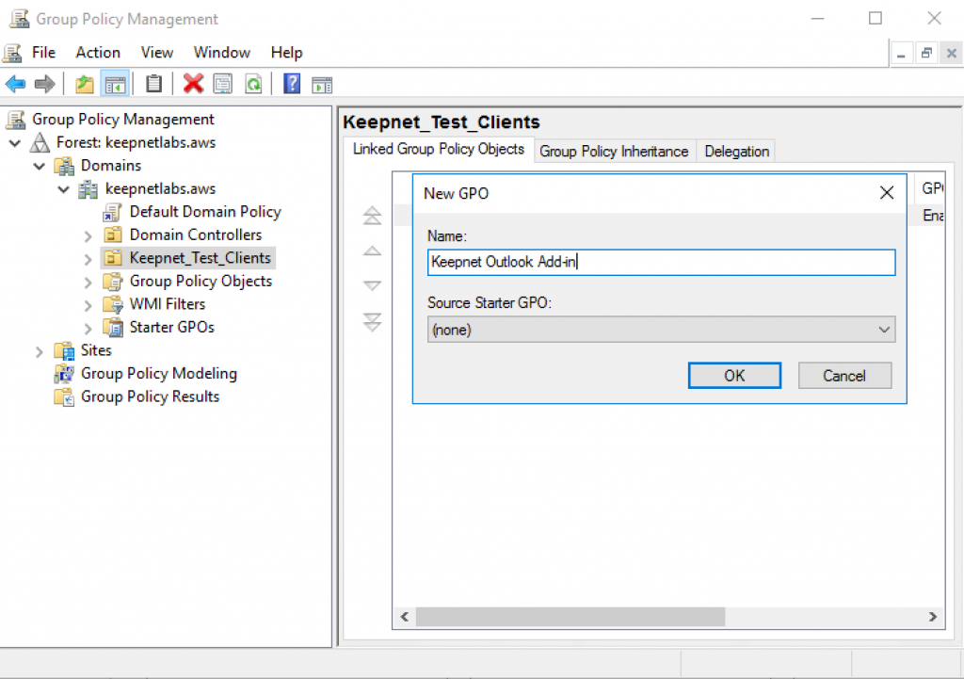Screen dimensions: 964x679
Task: Click the Back arrow toolbar icon
Action: pos(15,84)
